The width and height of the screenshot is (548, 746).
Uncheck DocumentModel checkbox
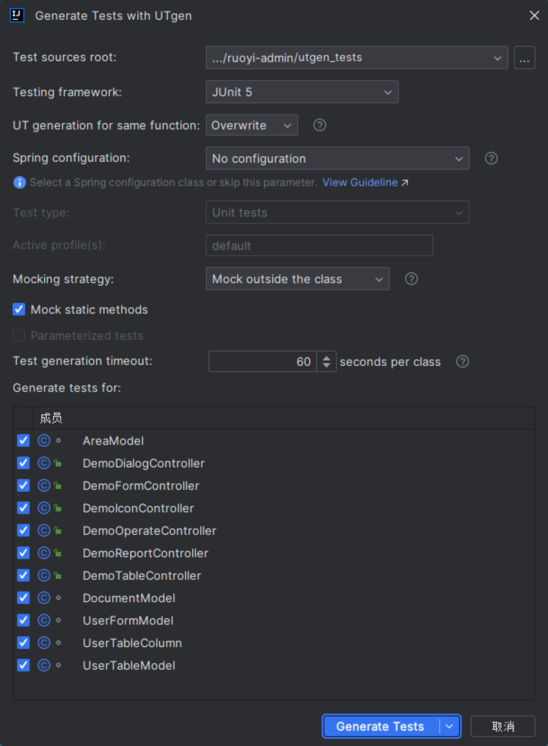23,598
